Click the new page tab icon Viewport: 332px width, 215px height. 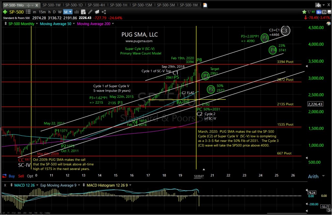pyautogui.click(x=205, y=5)
